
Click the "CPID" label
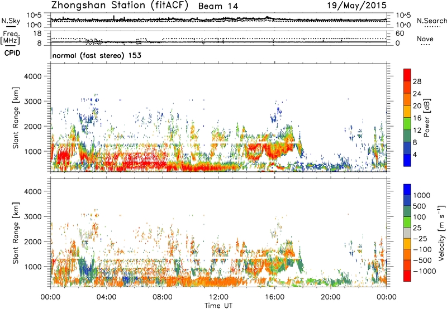tap(12, 53)
